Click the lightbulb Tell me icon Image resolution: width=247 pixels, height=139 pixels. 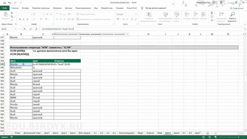(142, 8)
